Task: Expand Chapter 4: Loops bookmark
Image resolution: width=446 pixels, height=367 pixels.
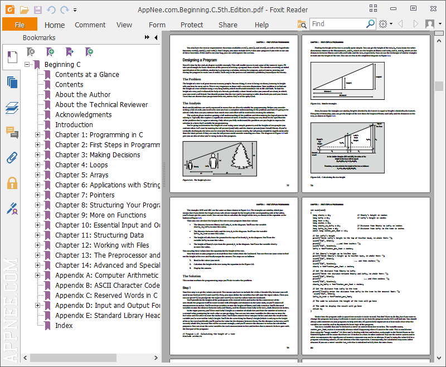Action: coord(37,165)
